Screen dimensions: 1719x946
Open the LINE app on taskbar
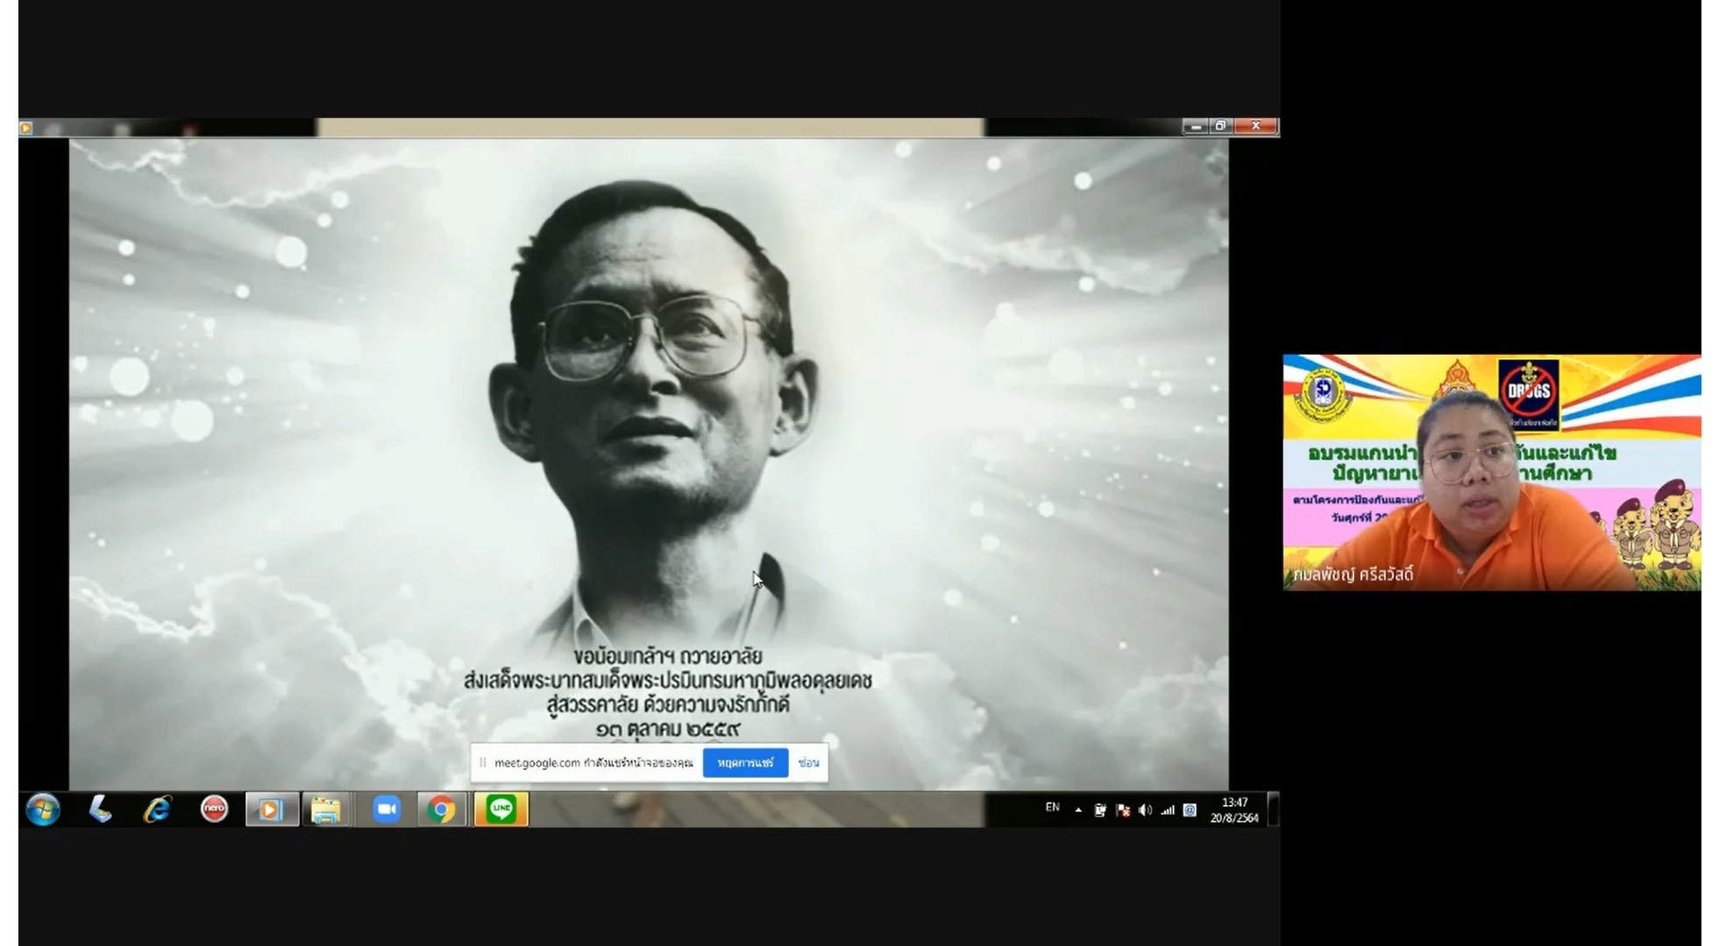coord(501,809)
